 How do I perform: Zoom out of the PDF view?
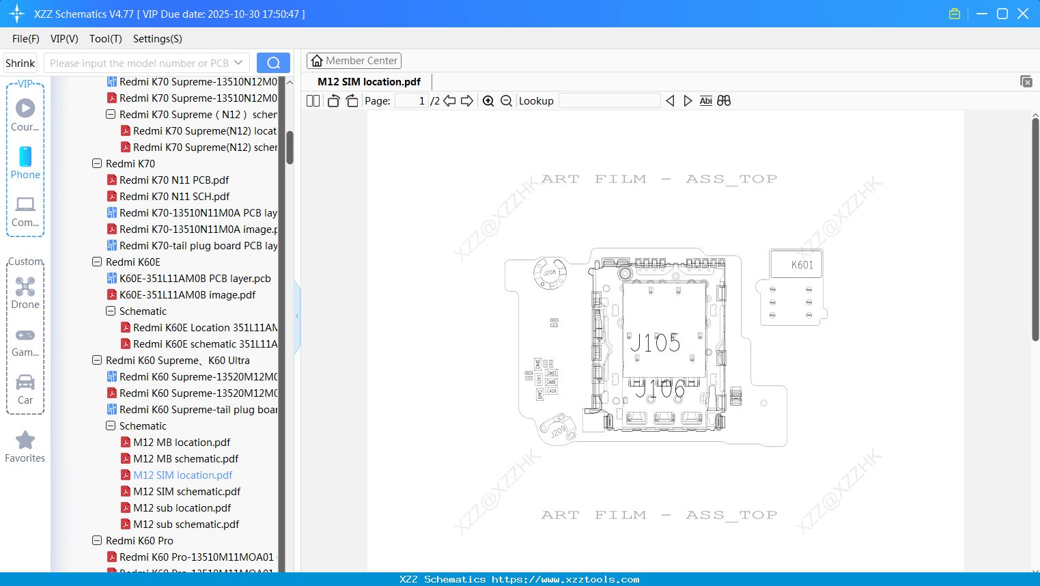coord(506,100)
